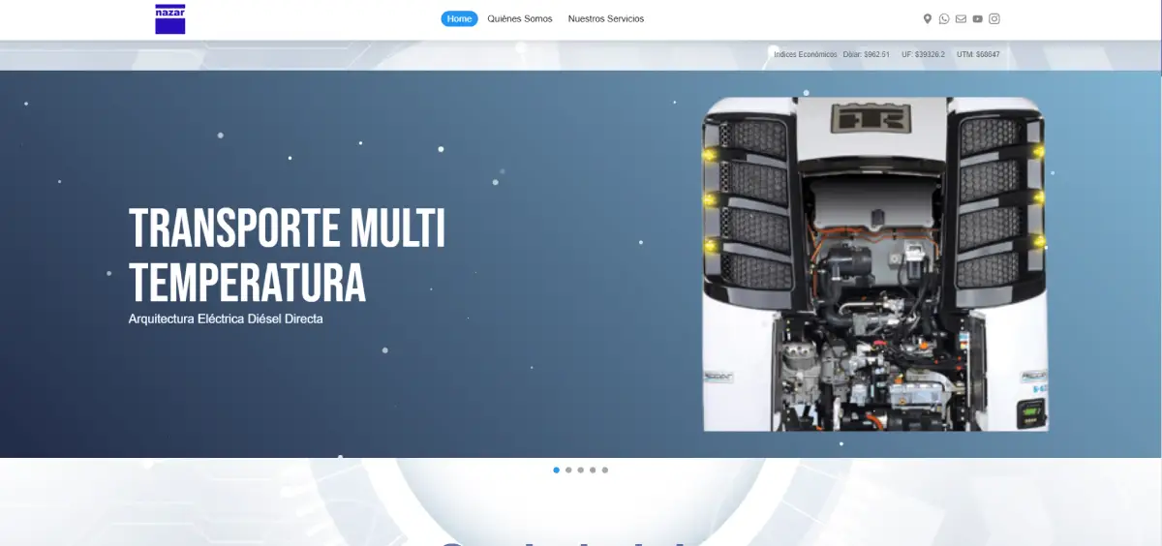
Task: Open the WhatsApp contact icon
Action: 944,18
